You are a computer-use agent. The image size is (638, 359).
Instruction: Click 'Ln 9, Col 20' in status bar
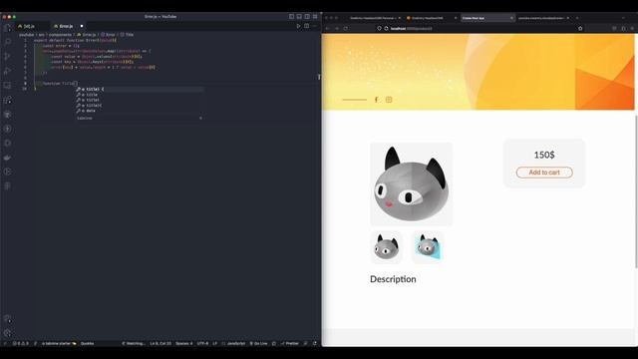pyautogui.click(x=160, y=343)
